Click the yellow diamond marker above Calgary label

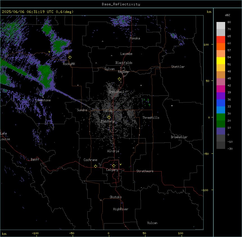pos(114,166)
